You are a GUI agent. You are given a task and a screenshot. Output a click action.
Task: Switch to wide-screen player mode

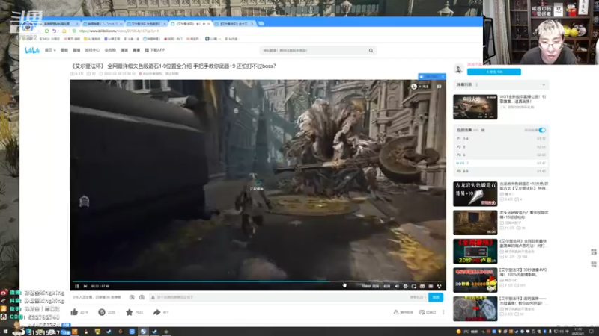422,286
